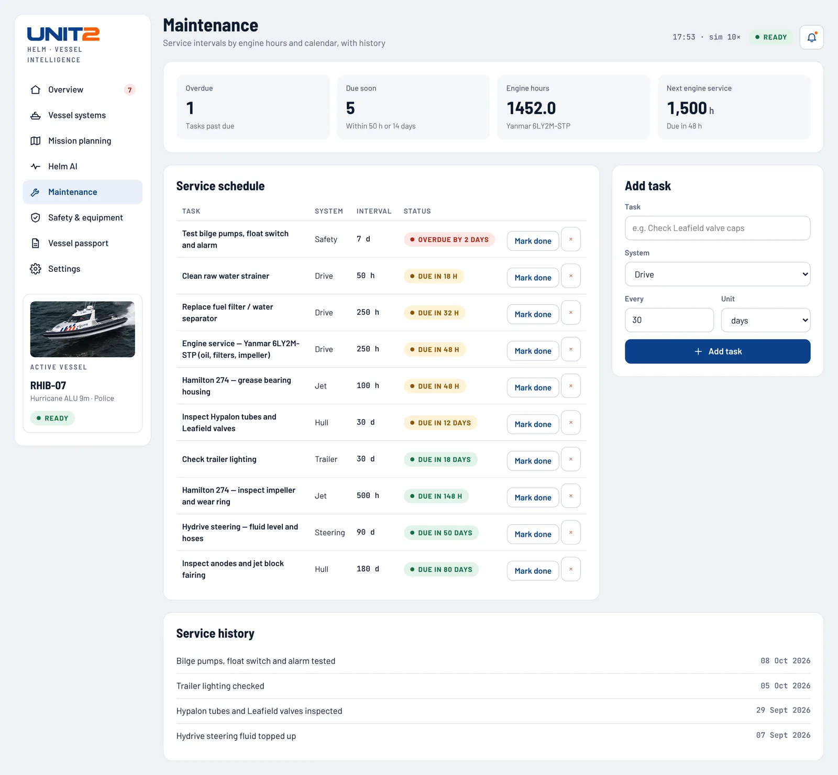Click the Trailer lighting checked history entry
Screen dimensions: 838x775
point(493,686)
